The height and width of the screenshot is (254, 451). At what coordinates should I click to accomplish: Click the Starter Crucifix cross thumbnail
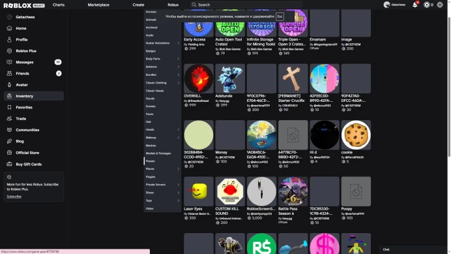(293, 78)
